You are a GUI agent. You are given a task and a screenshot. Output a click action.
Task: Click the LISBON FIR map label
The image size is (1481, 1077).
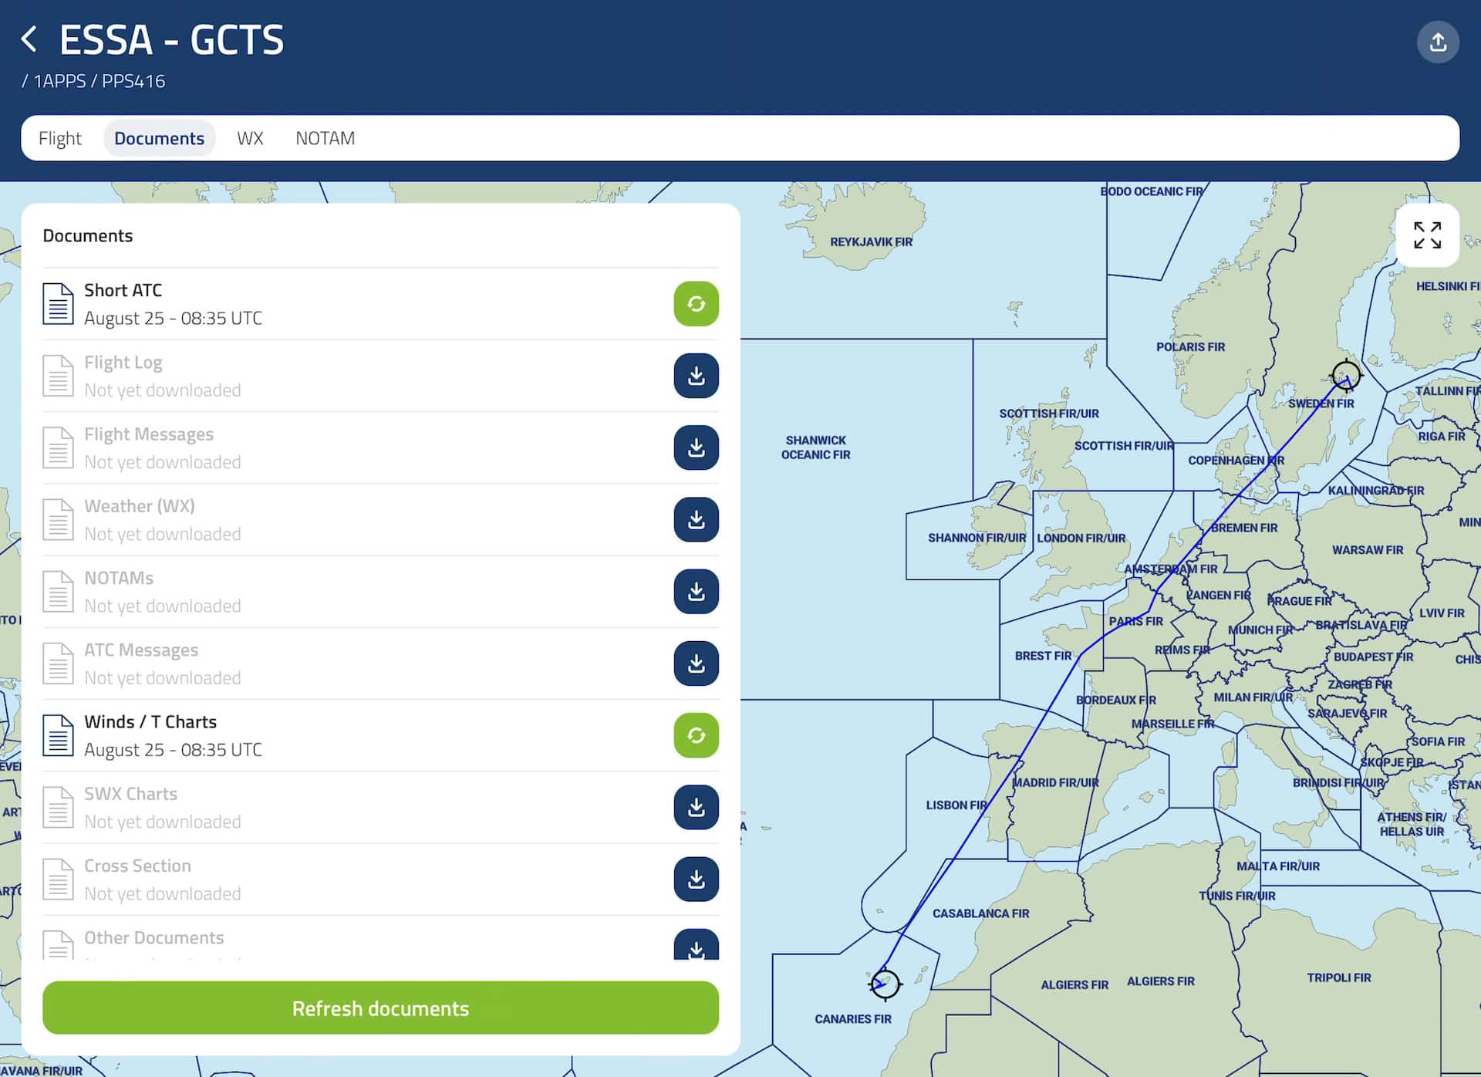coord(956,805)
